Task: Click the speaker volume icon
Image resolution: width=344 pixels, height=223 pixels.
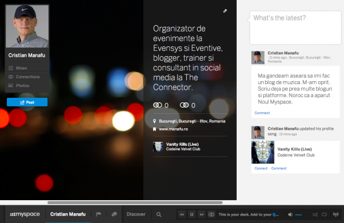Action: pyautogui.click(x=290, y=214)
